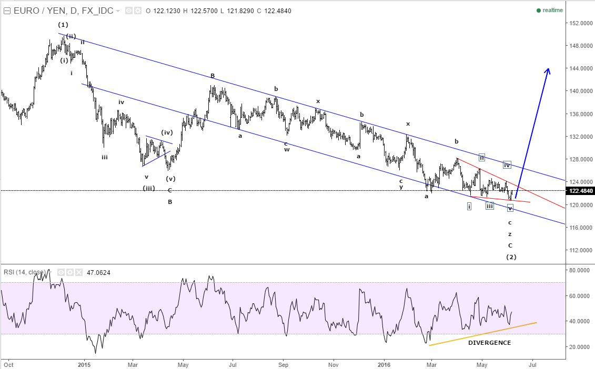Click the eye icon in the symbol legend
This screenshot has height=369, width=595.
(129, 11)
